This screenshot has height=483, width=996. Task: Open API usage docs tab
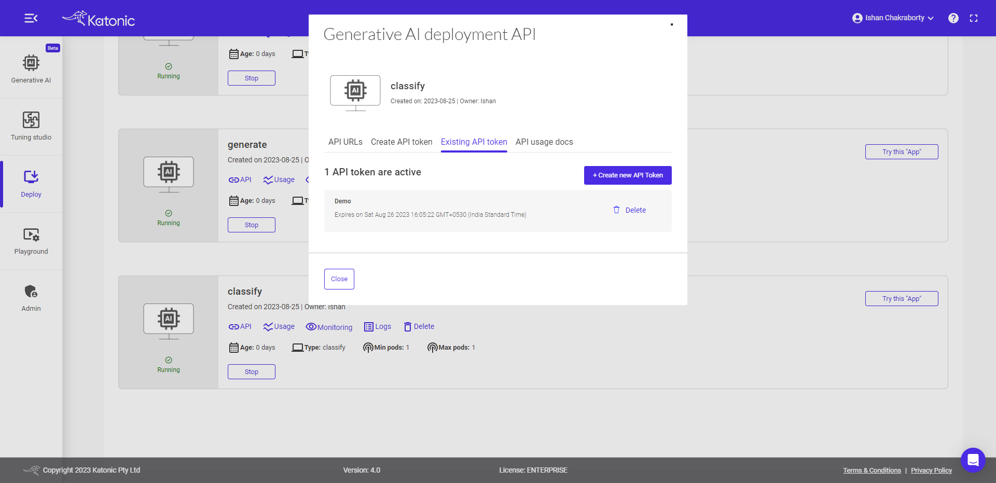[544, 142]
